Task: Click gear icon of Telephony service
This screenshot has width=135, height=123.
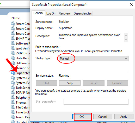Action: [13, 97]
